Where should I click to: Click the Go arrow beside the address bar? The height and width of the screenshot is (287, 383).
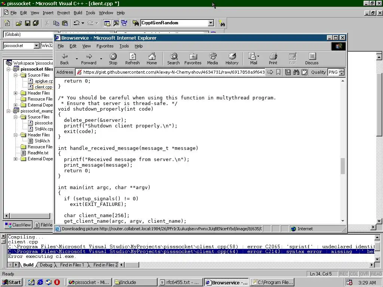[270, 72]
